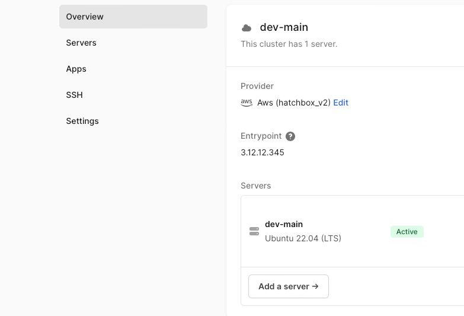
Task: Click the Ubuntu 22.04 (LTS) label
Action: click(x=303, y=238)
